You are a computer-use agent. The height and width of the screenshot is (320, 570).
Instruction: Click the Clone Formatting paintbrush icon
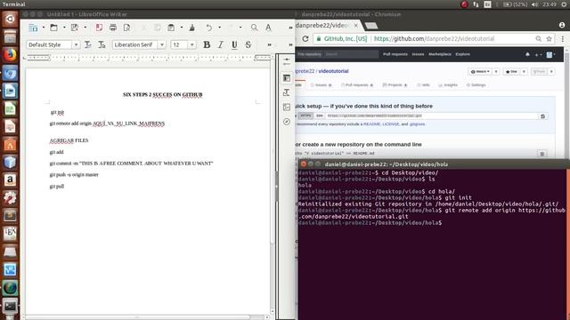(192, 28)
